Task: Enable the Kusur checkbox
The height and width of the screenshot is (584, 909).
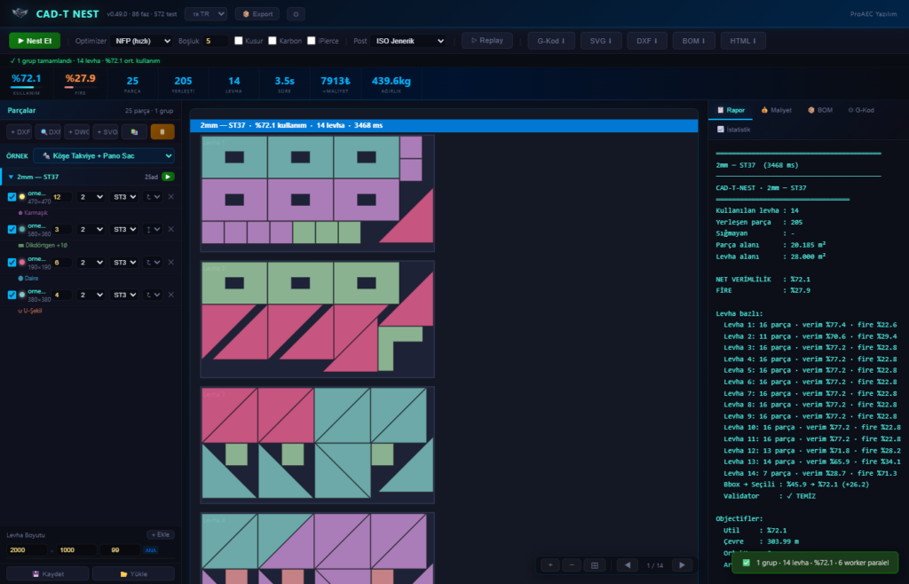Action: [238, 41]
